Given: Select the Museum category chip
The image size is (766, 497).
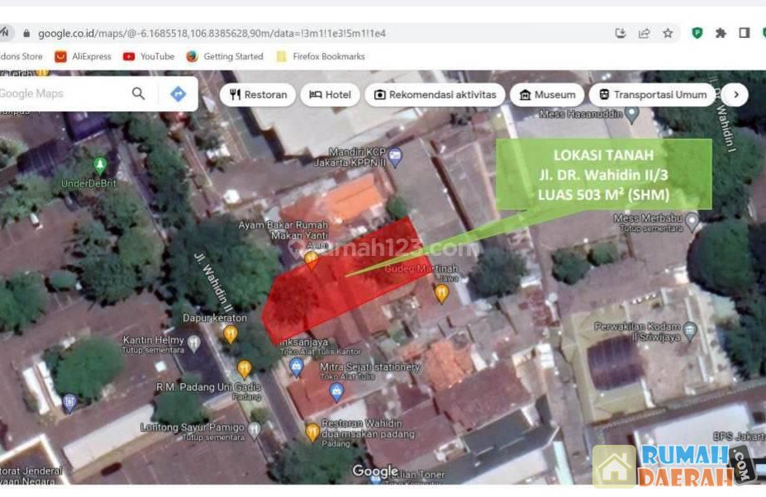Looking at the screenshot, I should (x=546, y=95).
